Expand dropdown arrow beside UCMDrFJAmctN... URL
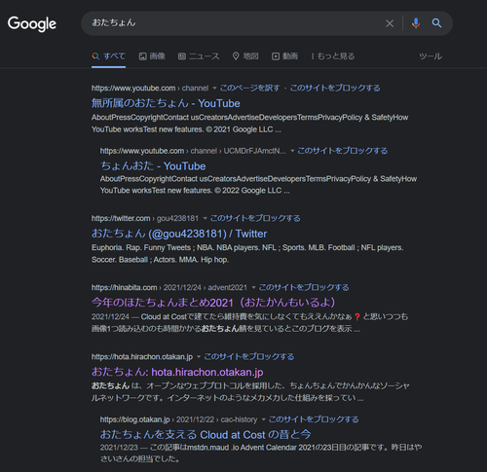Screen dimensions: 487x472 [x=292, y=151]
